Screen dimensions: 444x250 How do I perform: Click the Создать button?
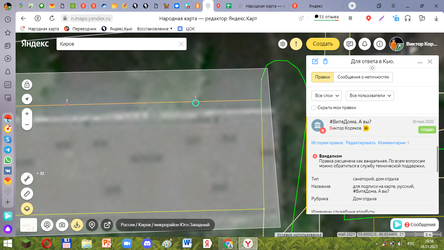coord(323,44)
